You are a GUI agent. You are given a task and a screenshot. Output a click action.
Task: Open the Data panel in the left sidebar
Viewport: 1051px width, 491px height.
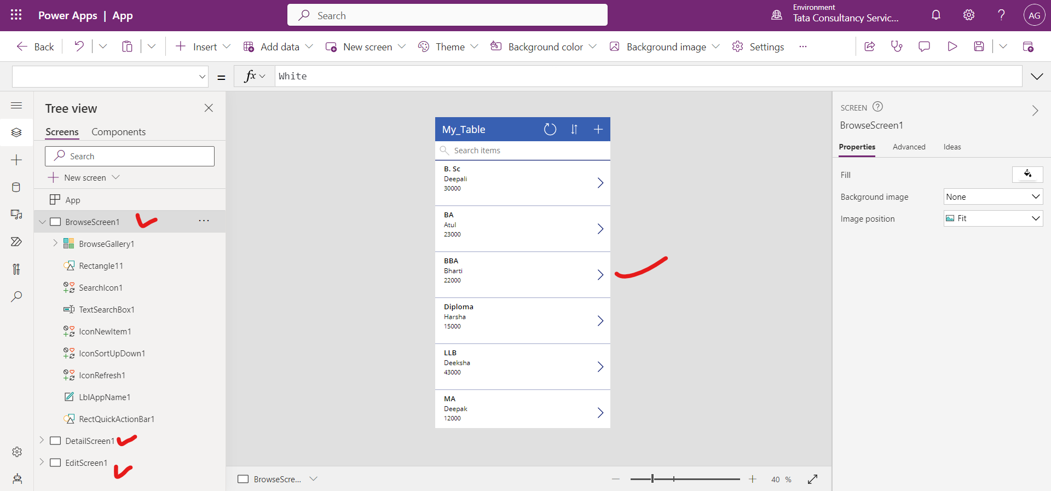click(x=16, y=187)
